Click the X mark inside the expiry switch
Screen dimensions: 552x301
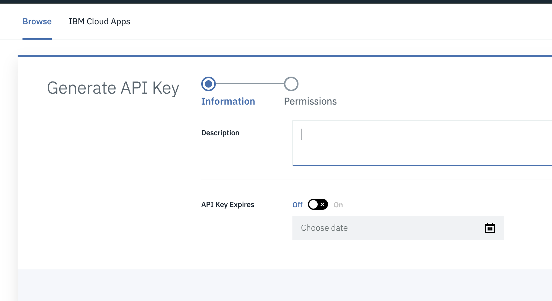(323, 204)
